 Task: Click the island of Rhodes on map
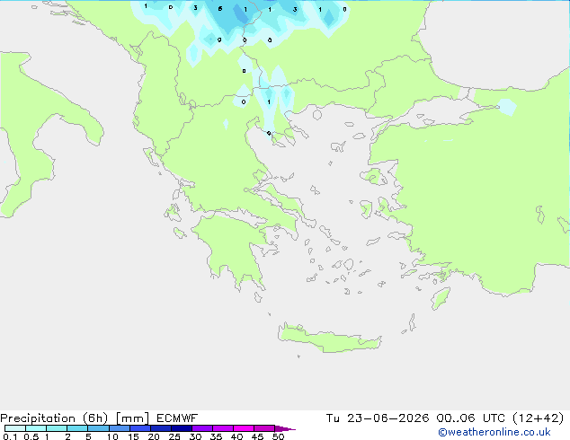click(441, 298)
